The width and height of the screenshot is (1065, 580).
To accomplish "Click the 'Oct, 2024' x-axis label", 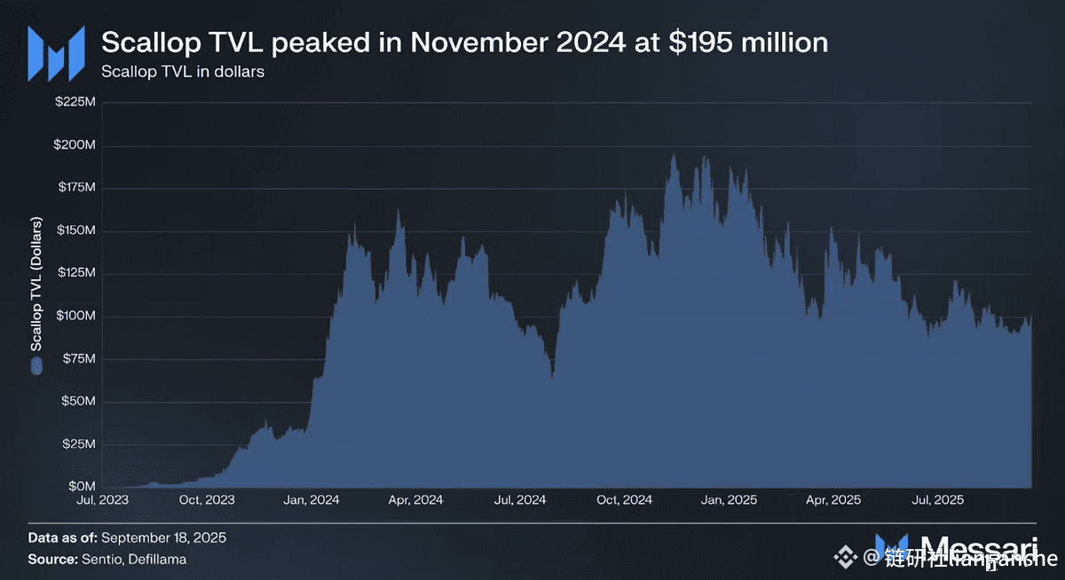I will pos(624,500).
